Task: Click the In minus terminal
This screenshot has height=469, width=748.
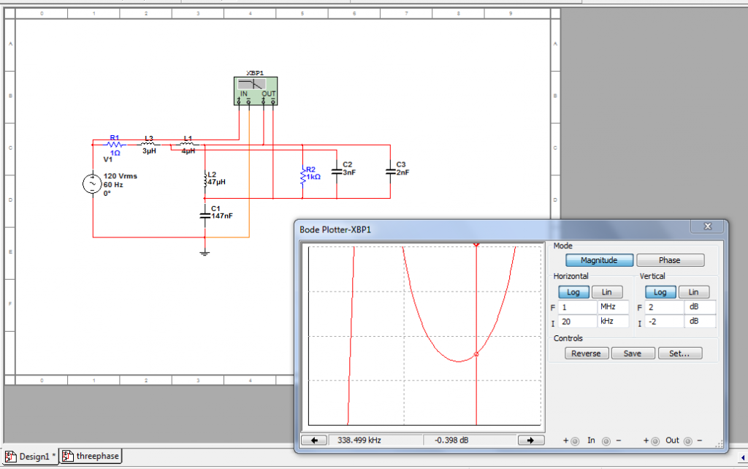Action: point(606,441)
